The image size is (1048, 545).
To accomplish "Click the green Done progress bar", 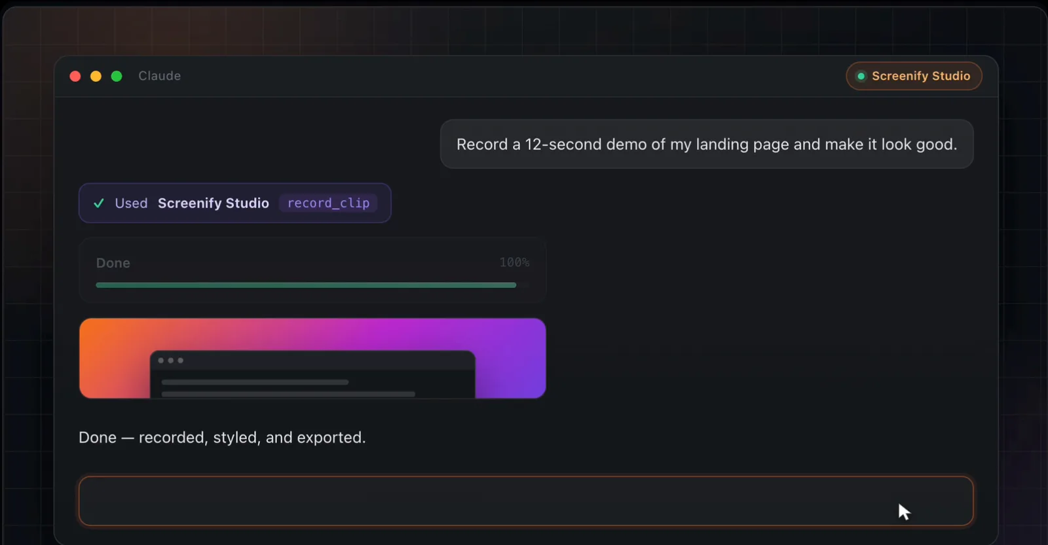I will click(306, 285).
